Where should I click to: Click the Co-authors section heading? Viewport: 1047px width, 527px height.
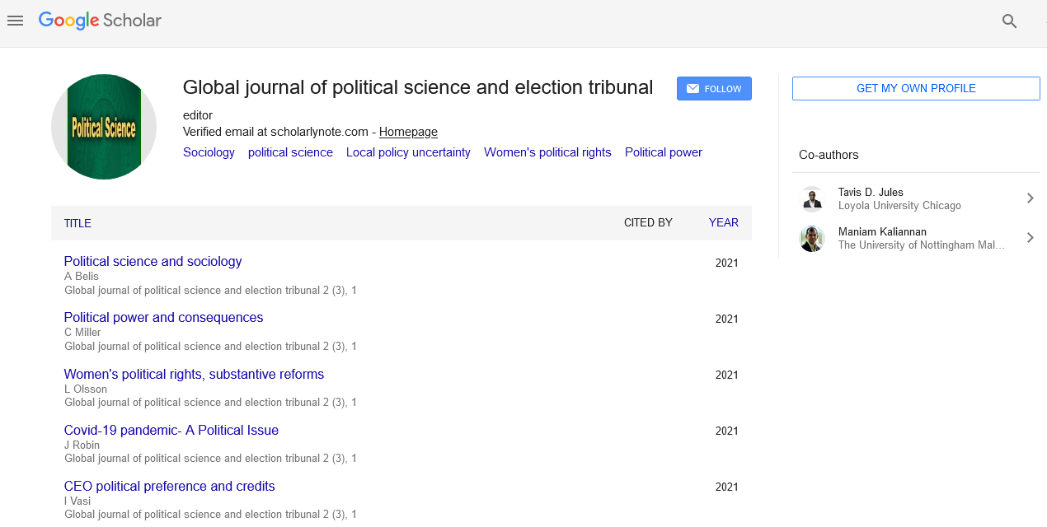(x=829, y=155)
